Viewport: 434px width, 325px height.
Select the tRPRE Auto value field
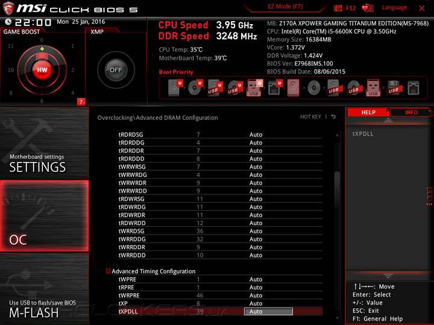point(256,288)
